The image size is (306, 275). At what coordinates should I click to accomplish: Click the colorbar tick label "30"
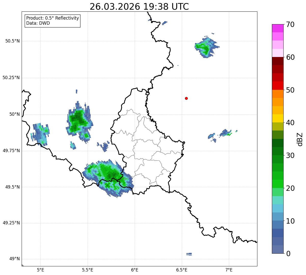(290, 155)
